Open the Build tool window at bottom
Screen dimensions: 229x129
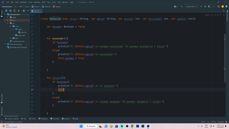click(75, 119)
